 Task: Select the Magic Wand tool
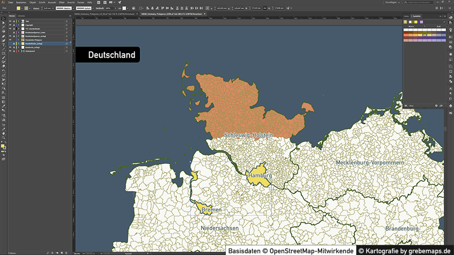pos(4,28)
